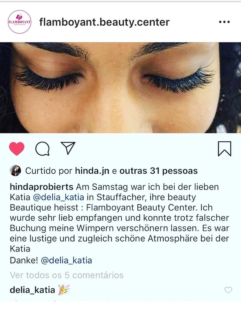Save post with bookmark icon
Screen dimensions: 241x322
point(224,149)
